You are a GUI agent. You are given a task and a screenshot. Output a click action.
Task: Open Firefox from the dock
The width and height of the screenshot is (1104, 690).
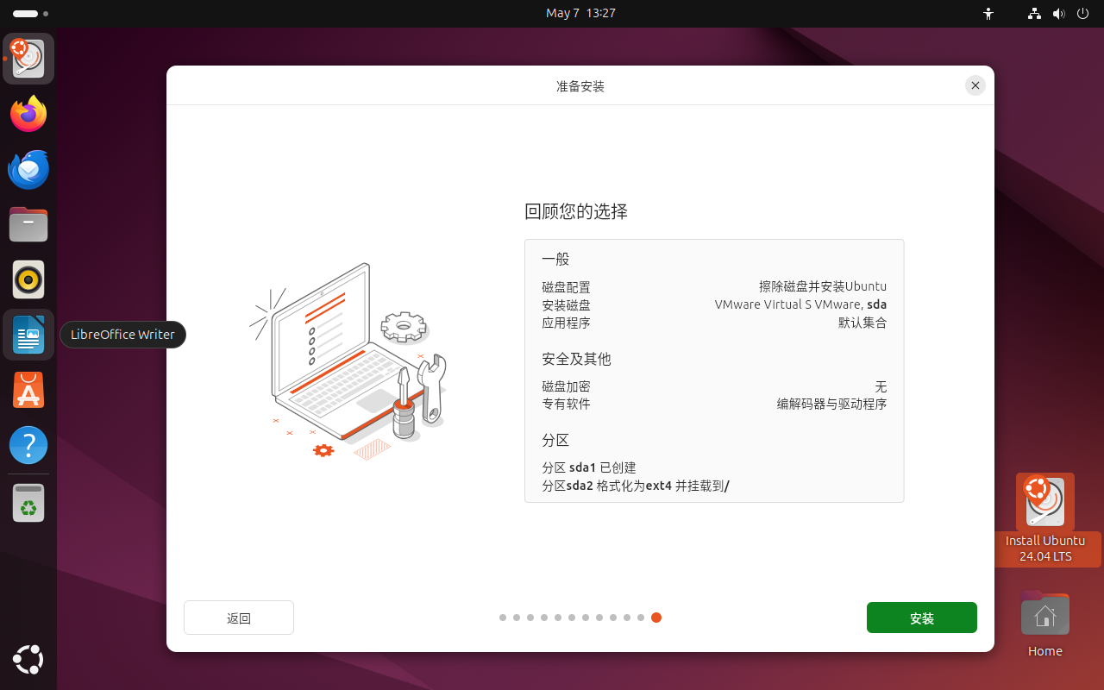coord(28,114)
